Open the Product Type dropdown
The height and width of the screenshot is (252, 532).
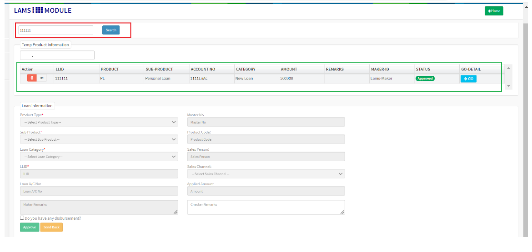coord(99,122)
